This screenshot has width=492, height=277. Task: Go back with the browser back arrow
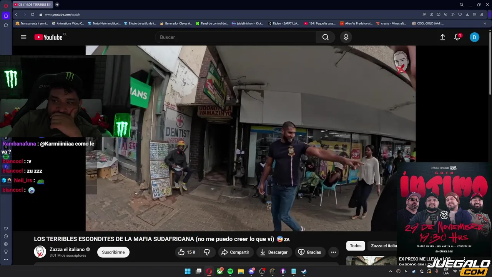pyautogui.click(x=16, y=14)
